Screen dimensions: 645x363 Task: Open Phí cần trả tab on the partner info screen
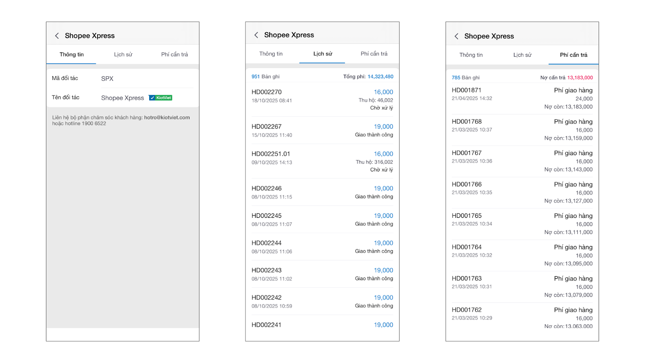point(174,54)
